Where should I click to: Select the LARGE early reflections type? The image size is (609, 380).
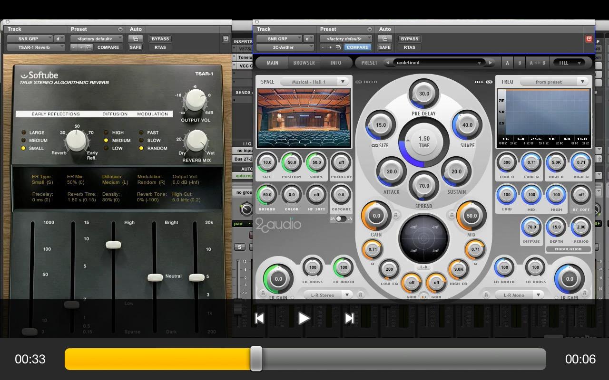tap(23, 133)
